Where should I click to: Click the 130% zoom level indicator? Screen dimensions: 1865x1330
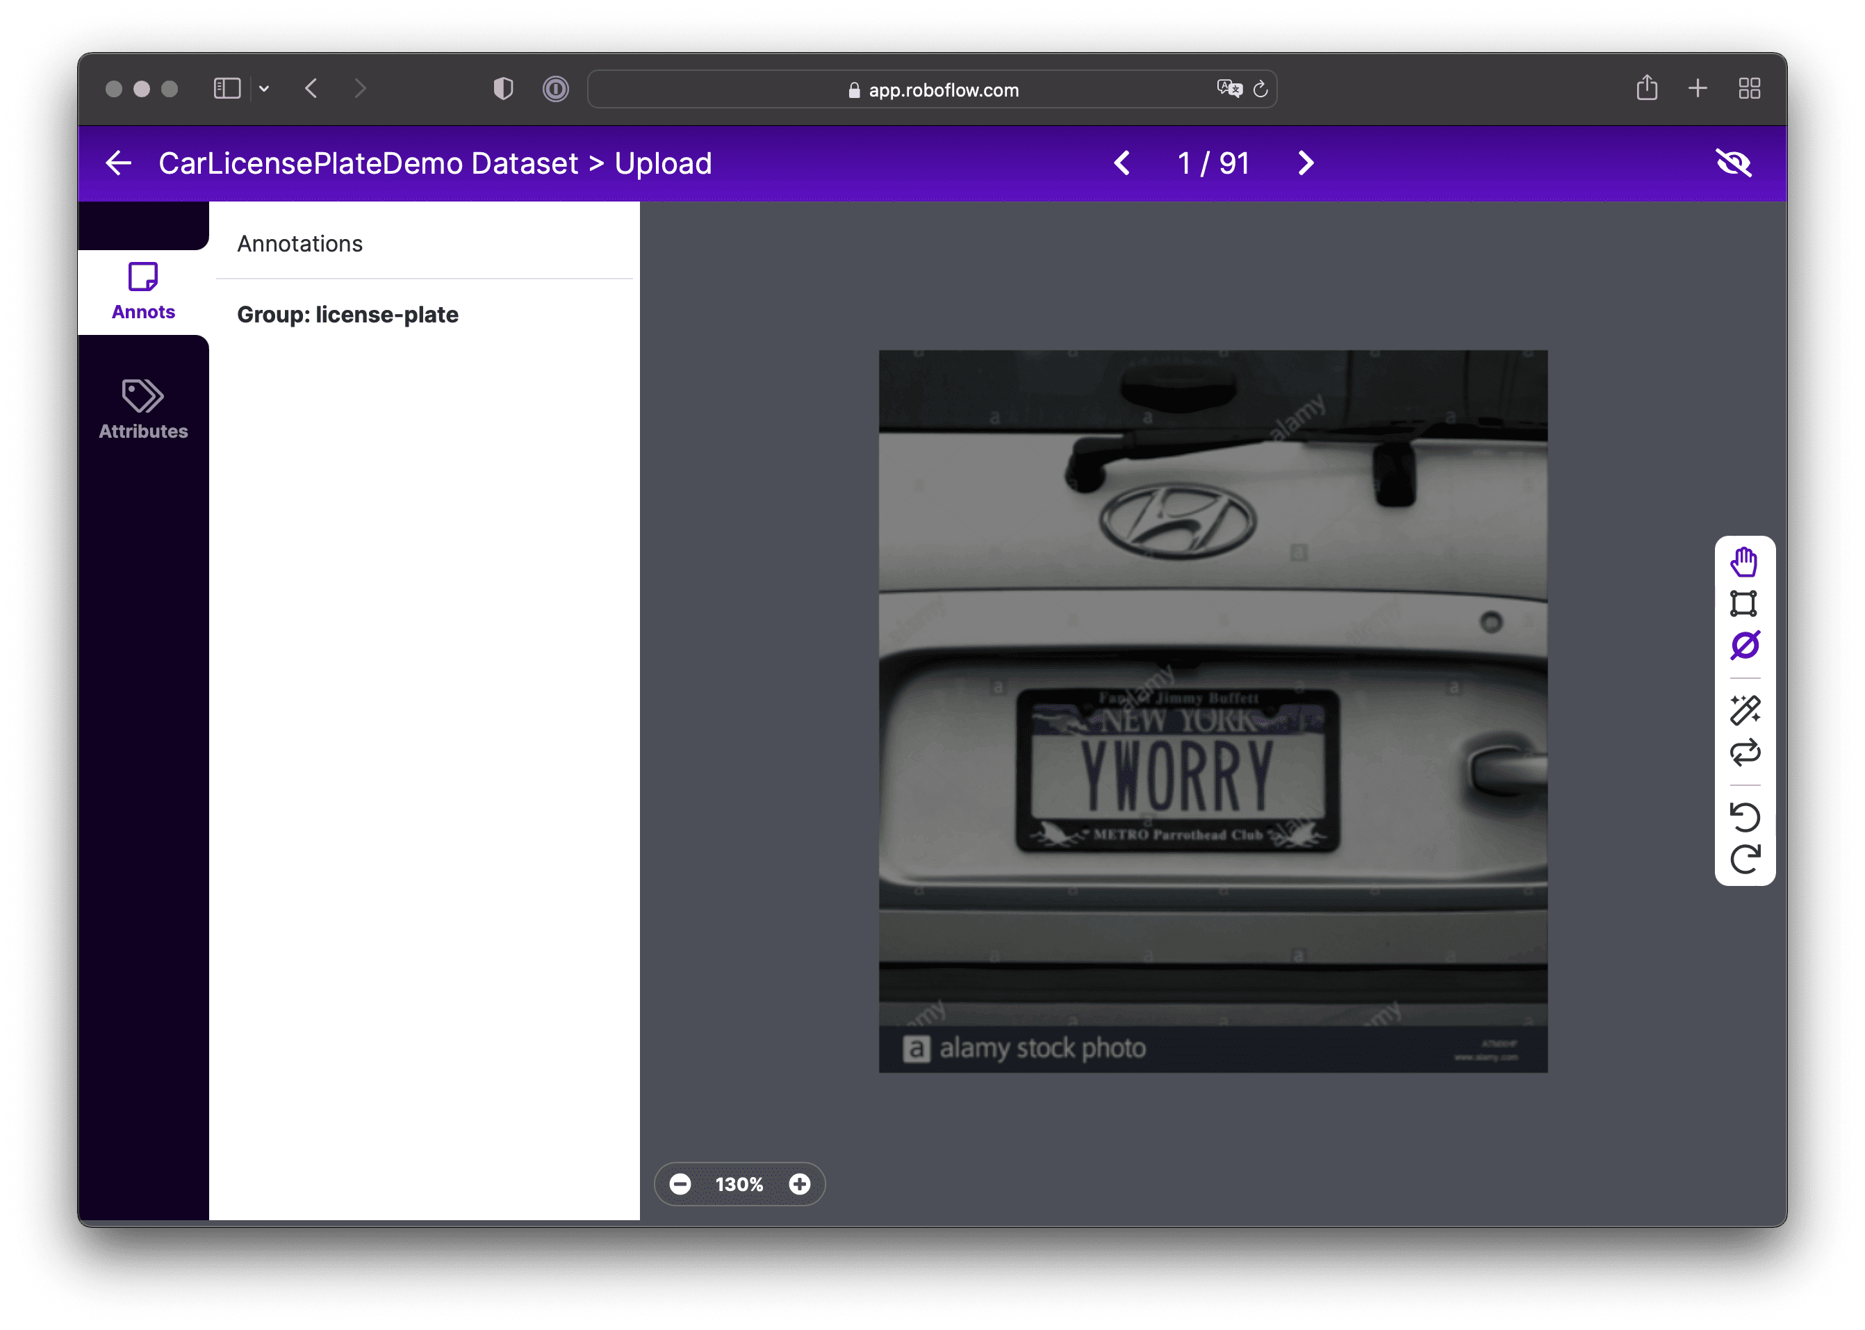point(739,1184)
